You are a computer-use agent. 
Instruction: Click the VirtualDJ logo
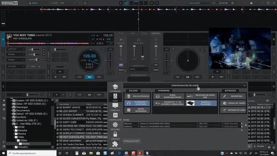(10, 3)
